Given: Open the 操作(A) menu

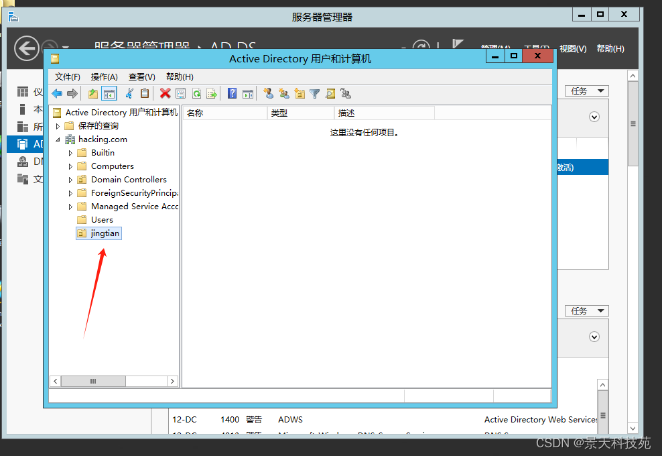Looking at the screenshot, I should pyautogui.click(x=104, y=76).
